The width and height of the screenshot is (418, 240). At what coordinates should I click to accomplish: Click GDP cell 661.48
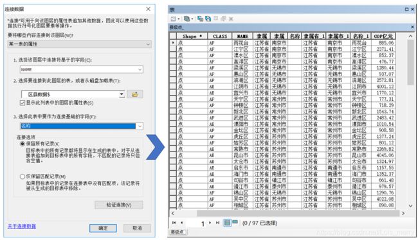383,180
